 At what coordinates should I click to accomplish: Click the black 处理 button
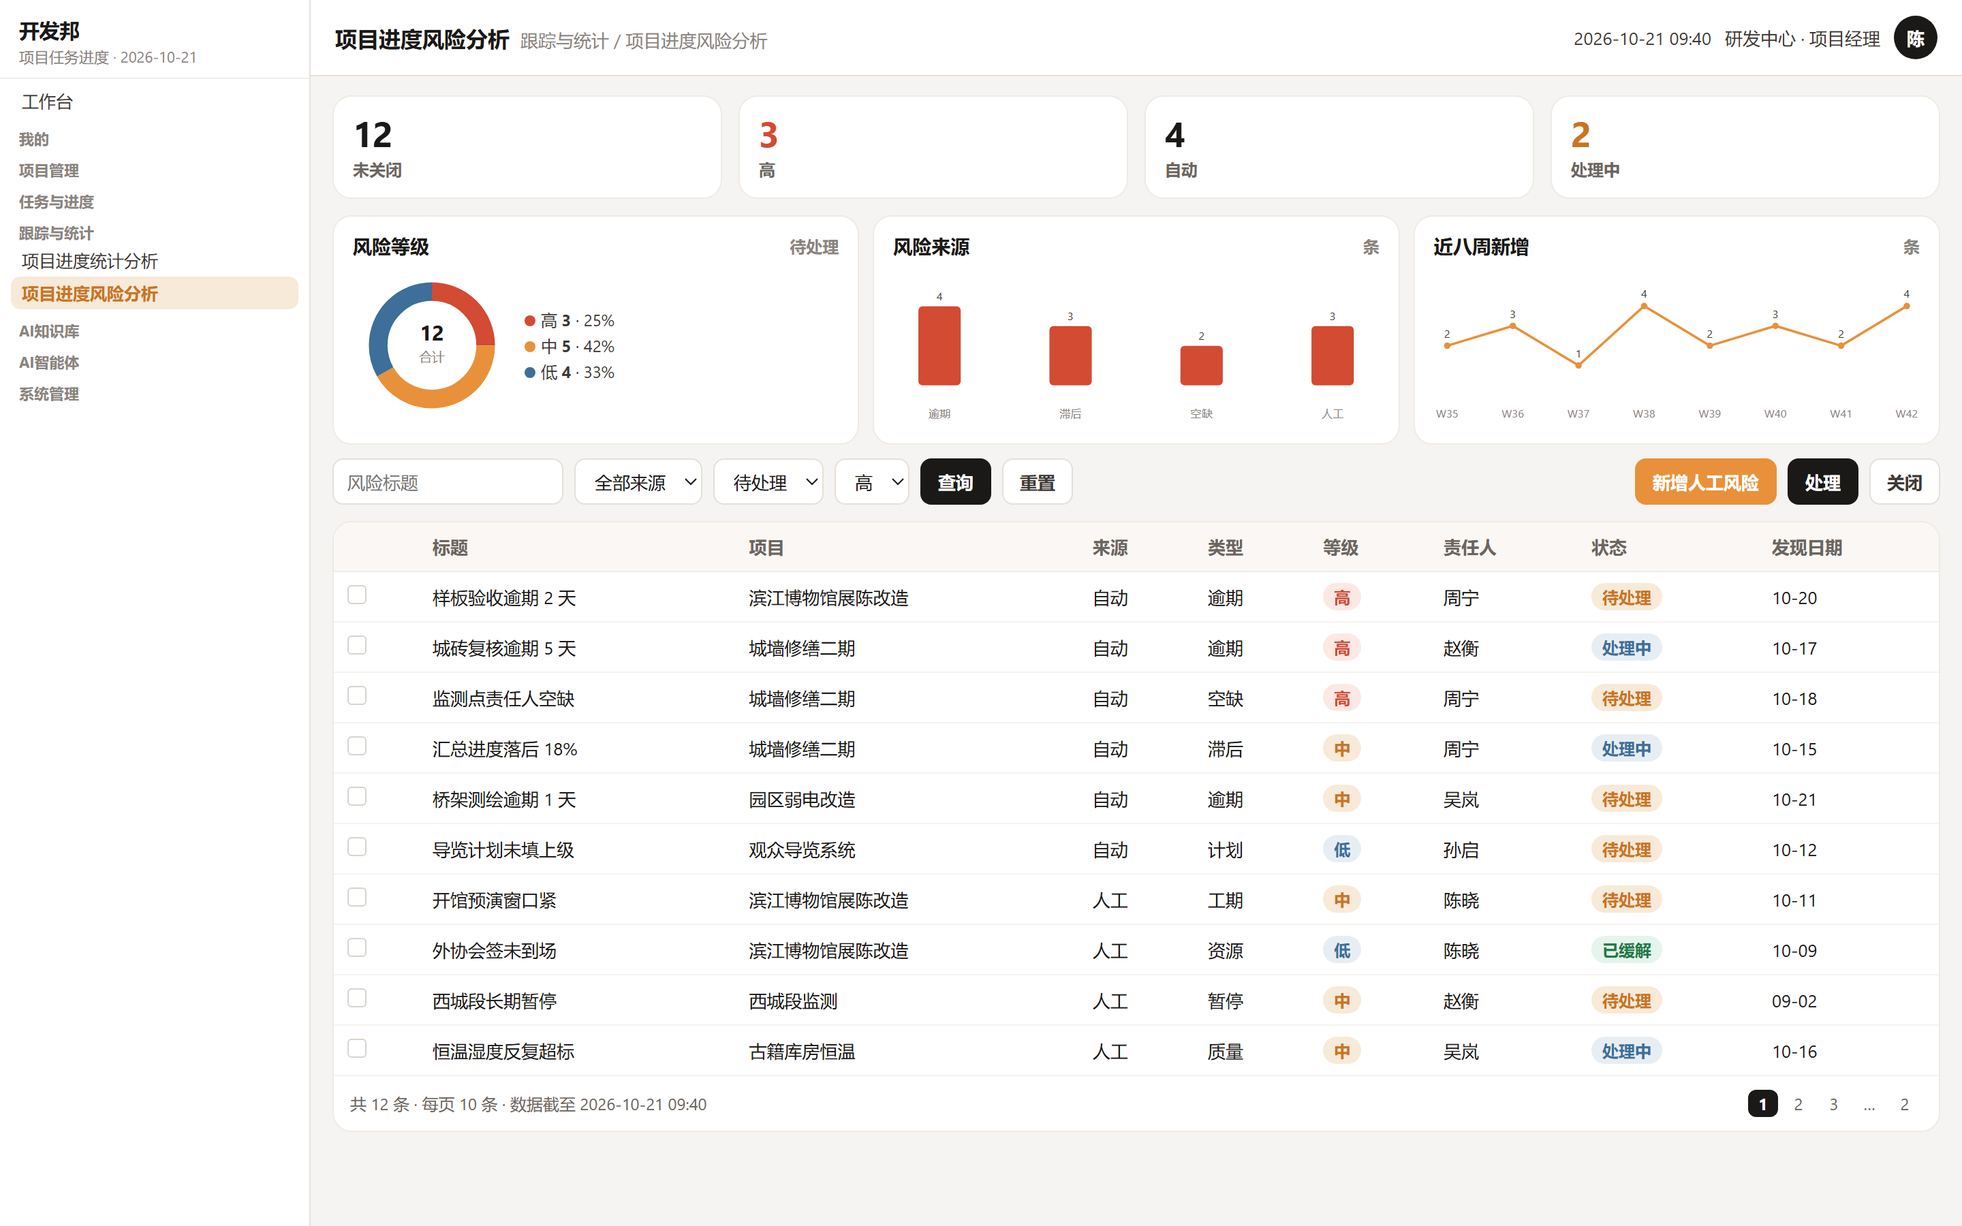(x=1822, y=482)
